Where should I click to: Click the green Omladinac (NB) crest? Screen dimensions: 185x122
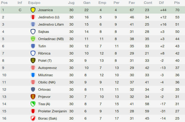(33, 39)
